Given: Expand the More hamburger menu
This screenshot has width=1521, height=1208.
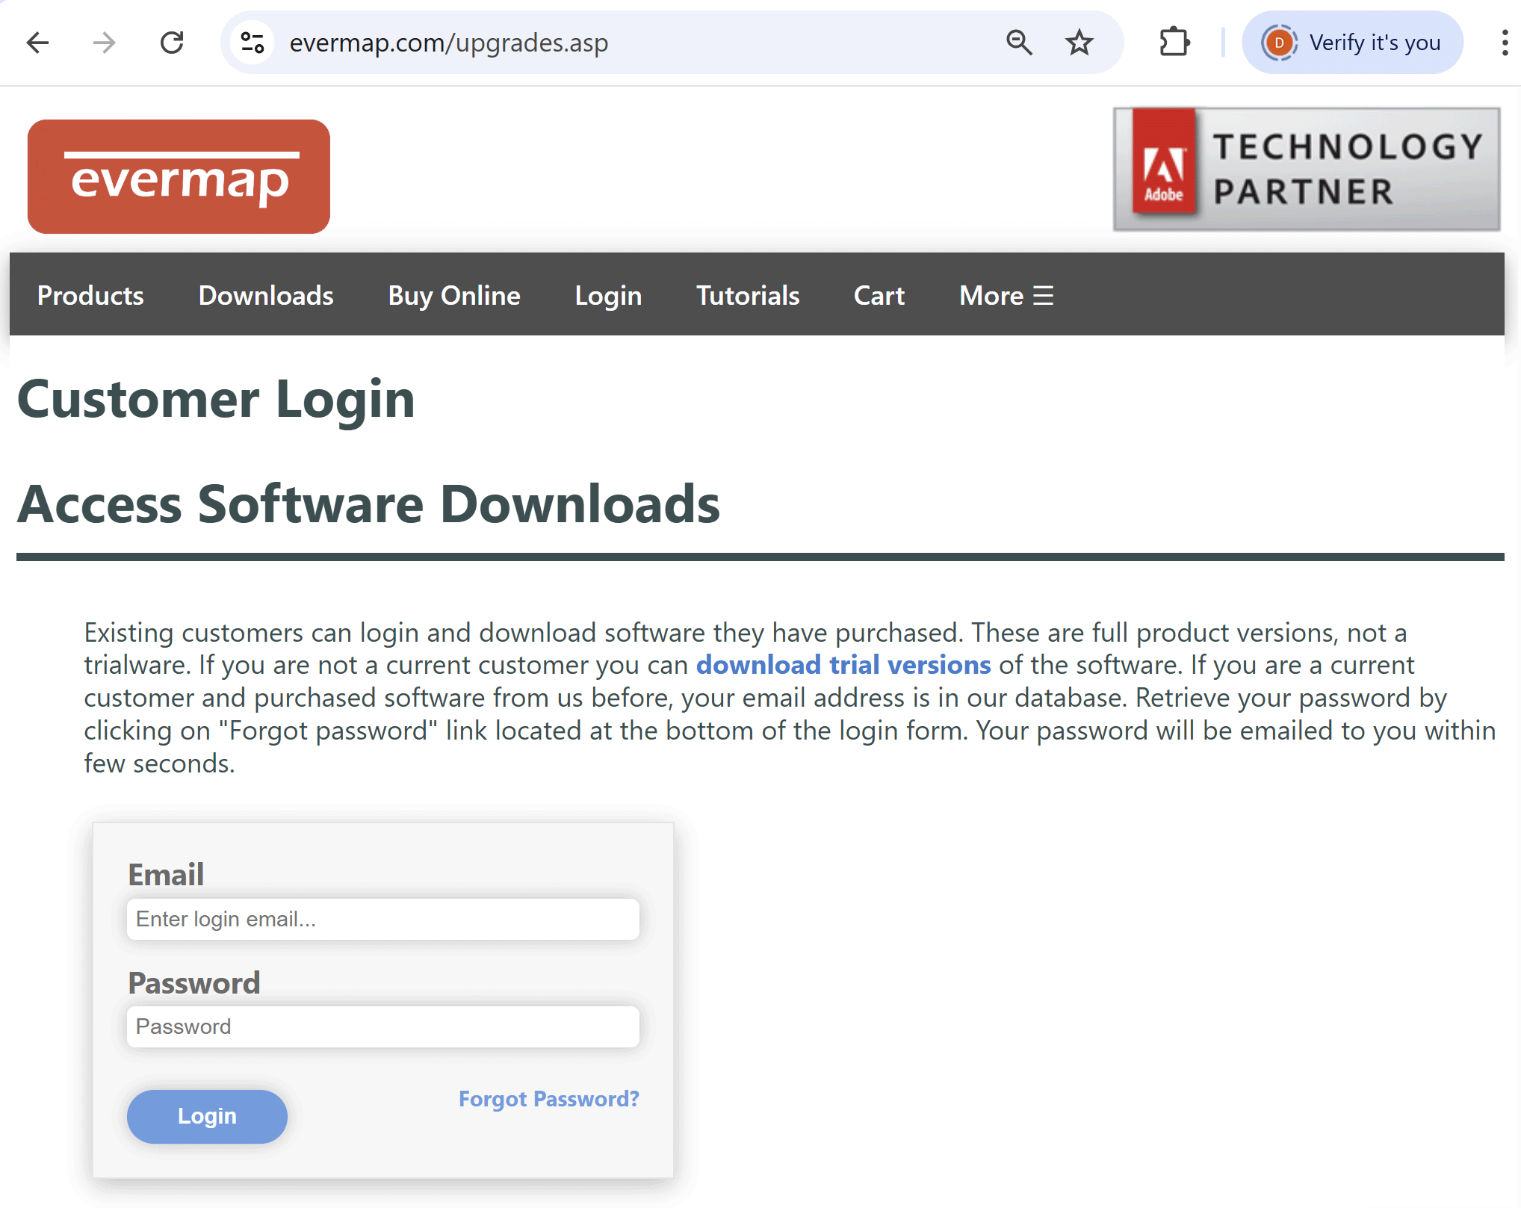Looking at the screenshot, I should [x=1006, y=295].
